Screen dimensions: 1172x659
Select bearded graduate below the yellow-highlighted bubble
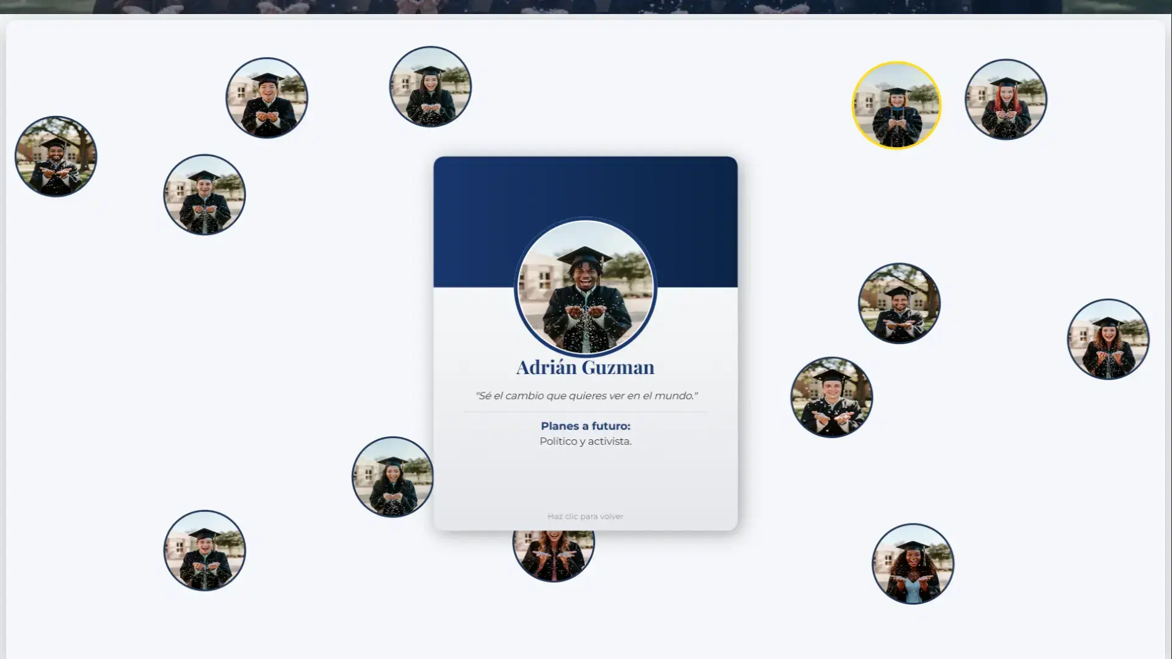[899, 303]
